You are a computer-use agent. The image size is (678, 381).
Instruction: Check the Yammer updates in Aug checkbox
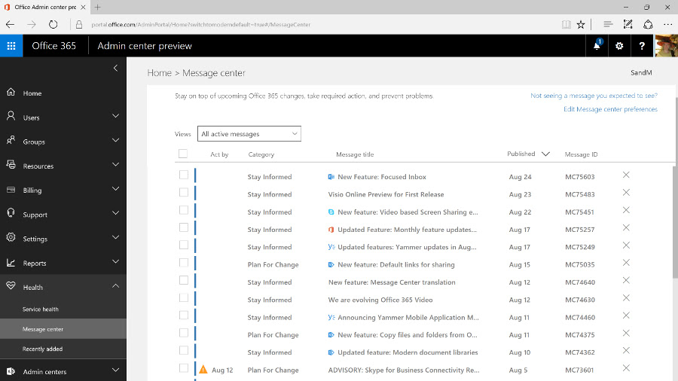click(x=184, y=245)
